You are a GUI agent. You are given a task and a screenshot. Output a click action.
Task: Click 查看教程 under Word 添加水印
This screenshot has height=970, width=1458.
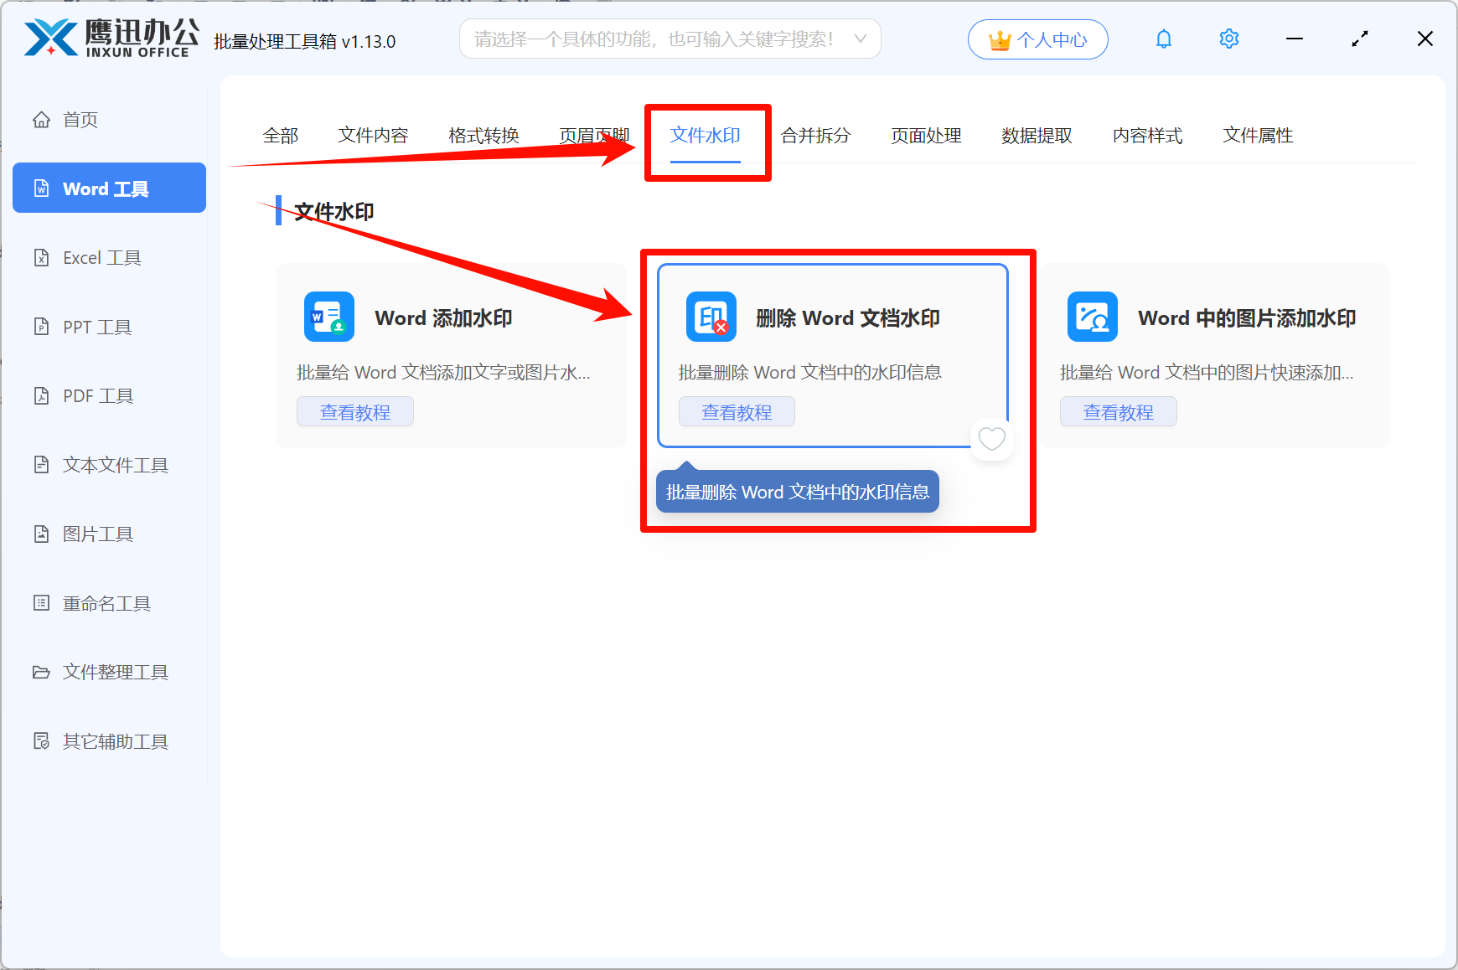point(355,412)
